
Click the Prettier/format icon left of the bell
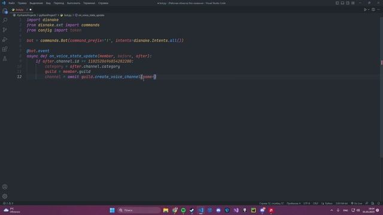(372, 203)
